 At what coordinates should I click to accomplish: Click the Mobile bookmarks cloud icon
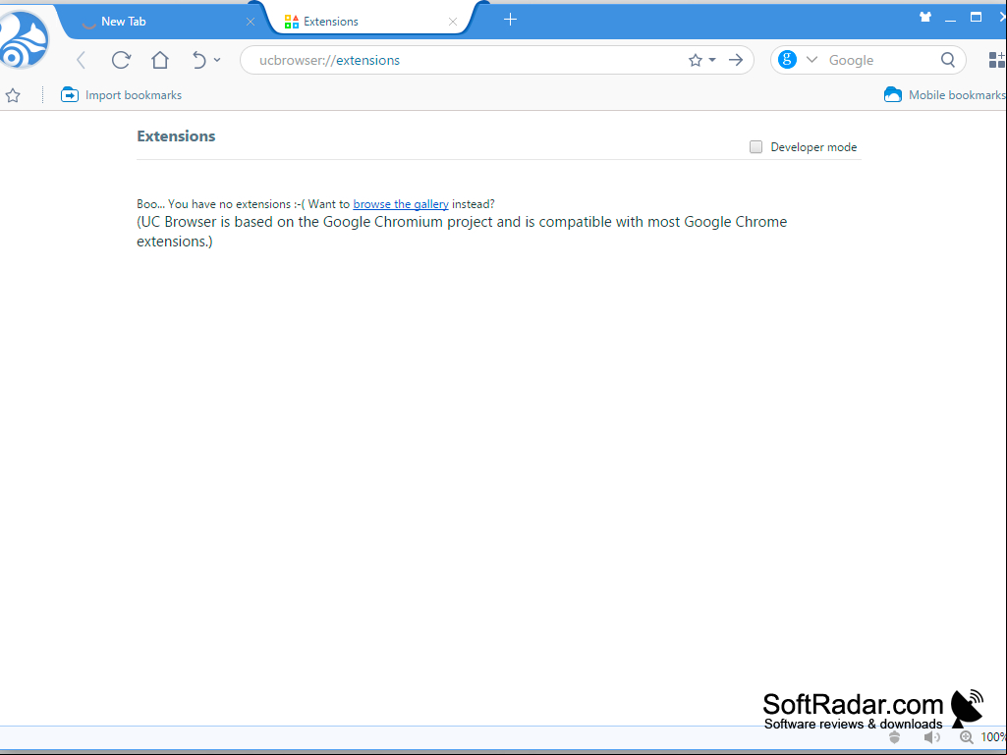pyautogui.click(x=893, y=95)
